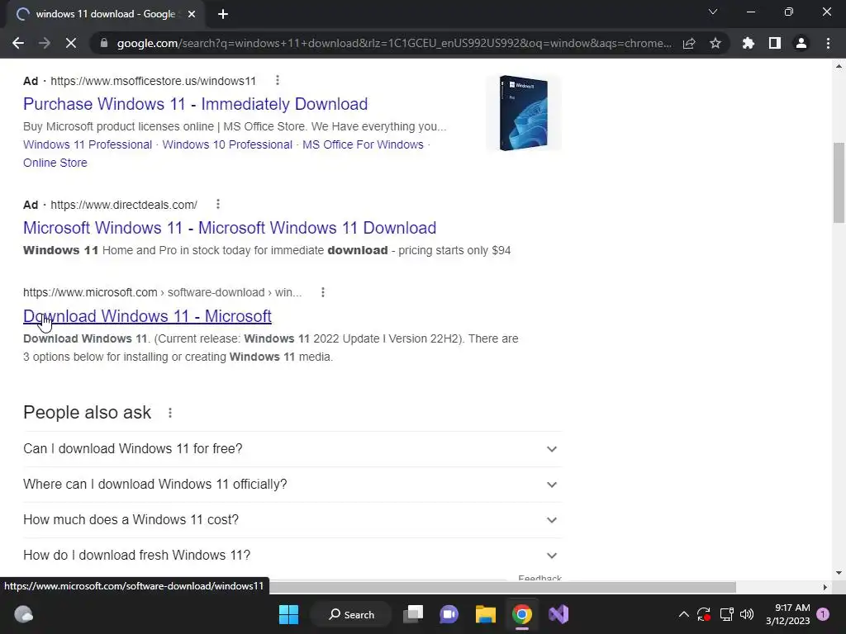Click the share this page icon

689,43
